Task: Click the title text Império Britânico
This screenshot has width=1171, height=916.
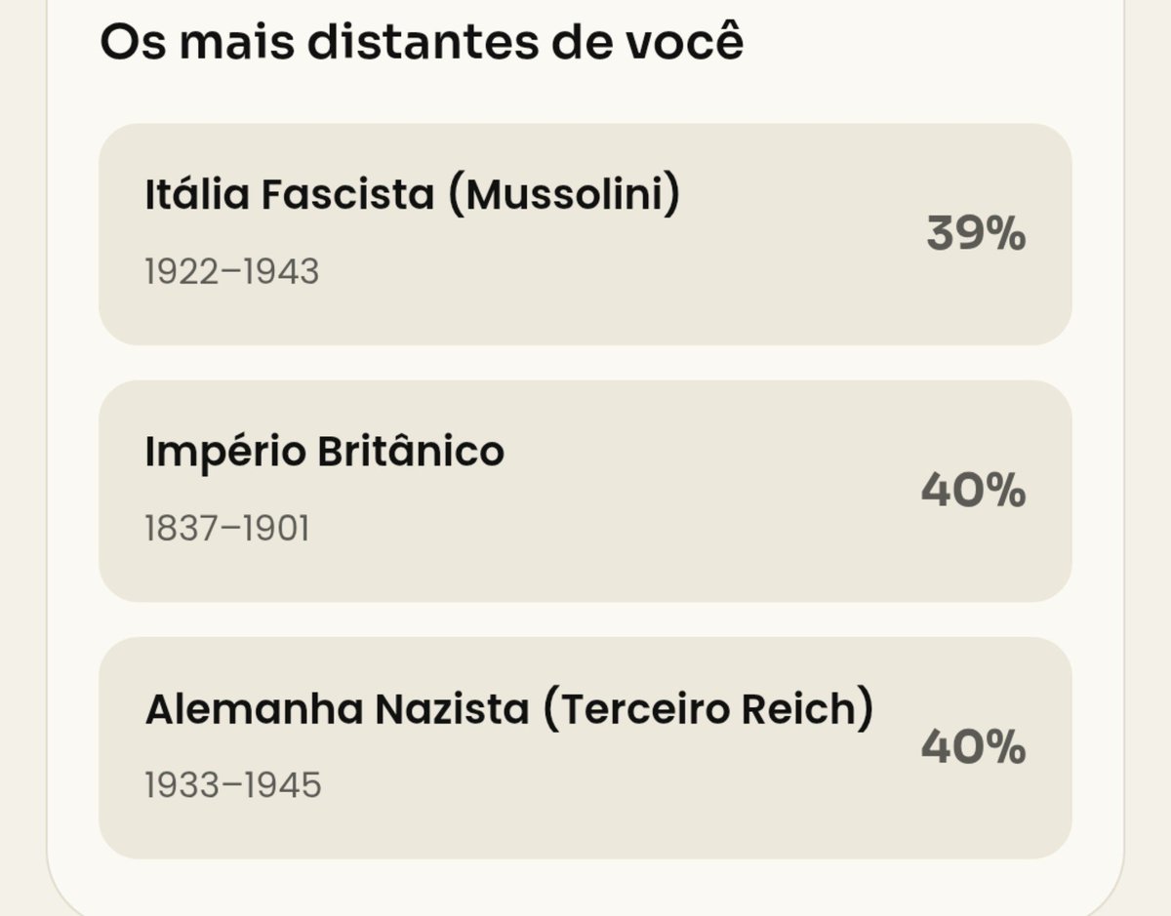Action: 325,452
